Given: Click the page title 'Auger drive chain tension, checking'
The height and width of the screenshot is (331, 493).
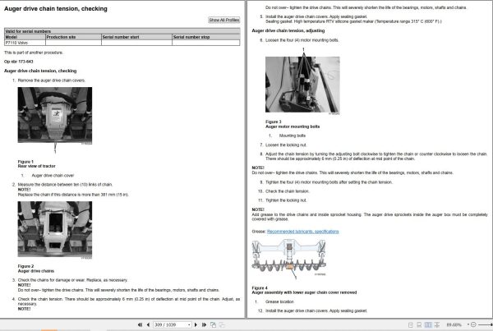Looking at the screenshot, I should pos(56,9).
